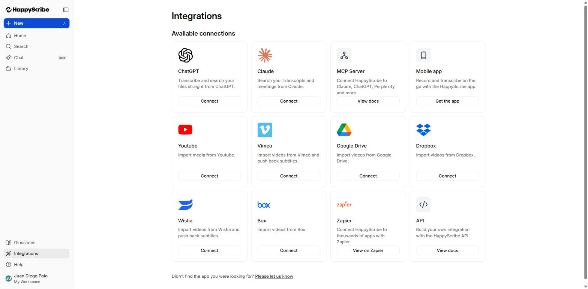Click the HappyScribe logo
This screenshot has width=588, height=289.
(27, 10)
